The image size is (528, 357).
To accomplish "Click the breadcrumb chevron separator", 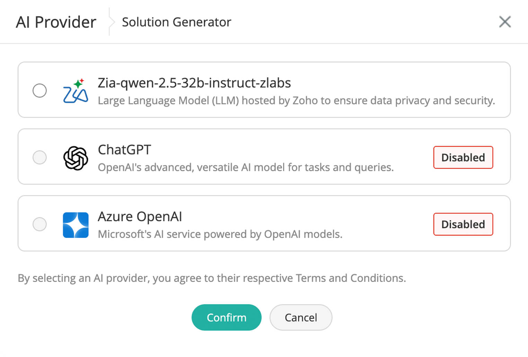I will pos(111,22).
